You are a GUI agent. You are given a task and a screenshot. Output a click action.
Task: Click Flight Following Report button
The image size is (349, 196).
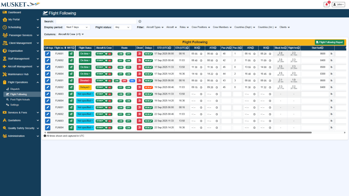click(x=329, y=42)
